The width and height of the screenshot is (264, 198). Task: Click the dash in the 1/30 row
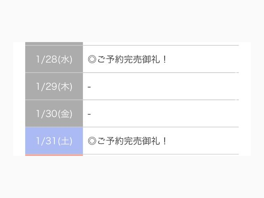90,114
